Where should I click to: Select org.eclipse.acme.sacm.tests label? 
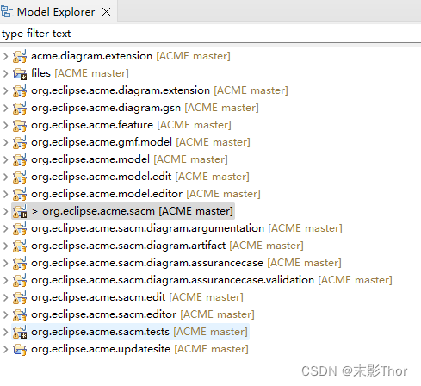click(139, 332)
